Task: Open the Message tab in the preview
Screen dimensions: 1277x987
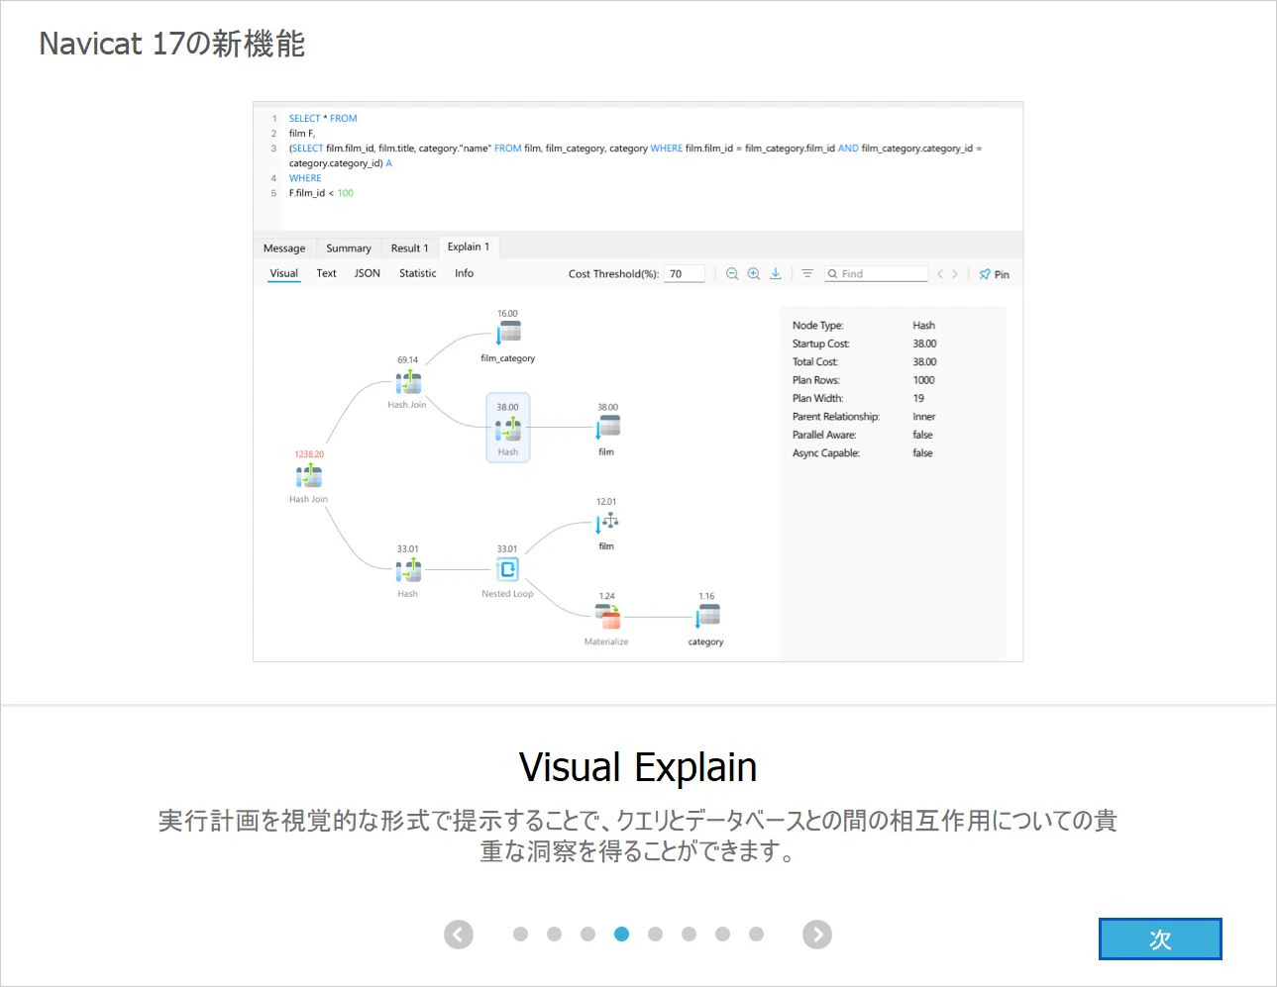Action: (x=284, y=248)
